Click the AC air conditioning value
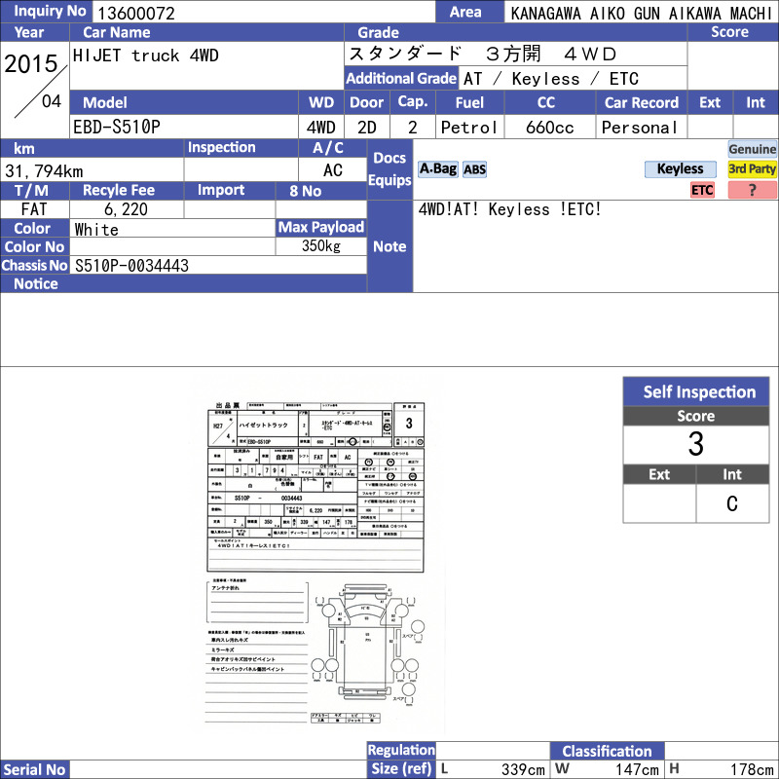The height and width of the screenshot is (779, 779). pos(332,170)
